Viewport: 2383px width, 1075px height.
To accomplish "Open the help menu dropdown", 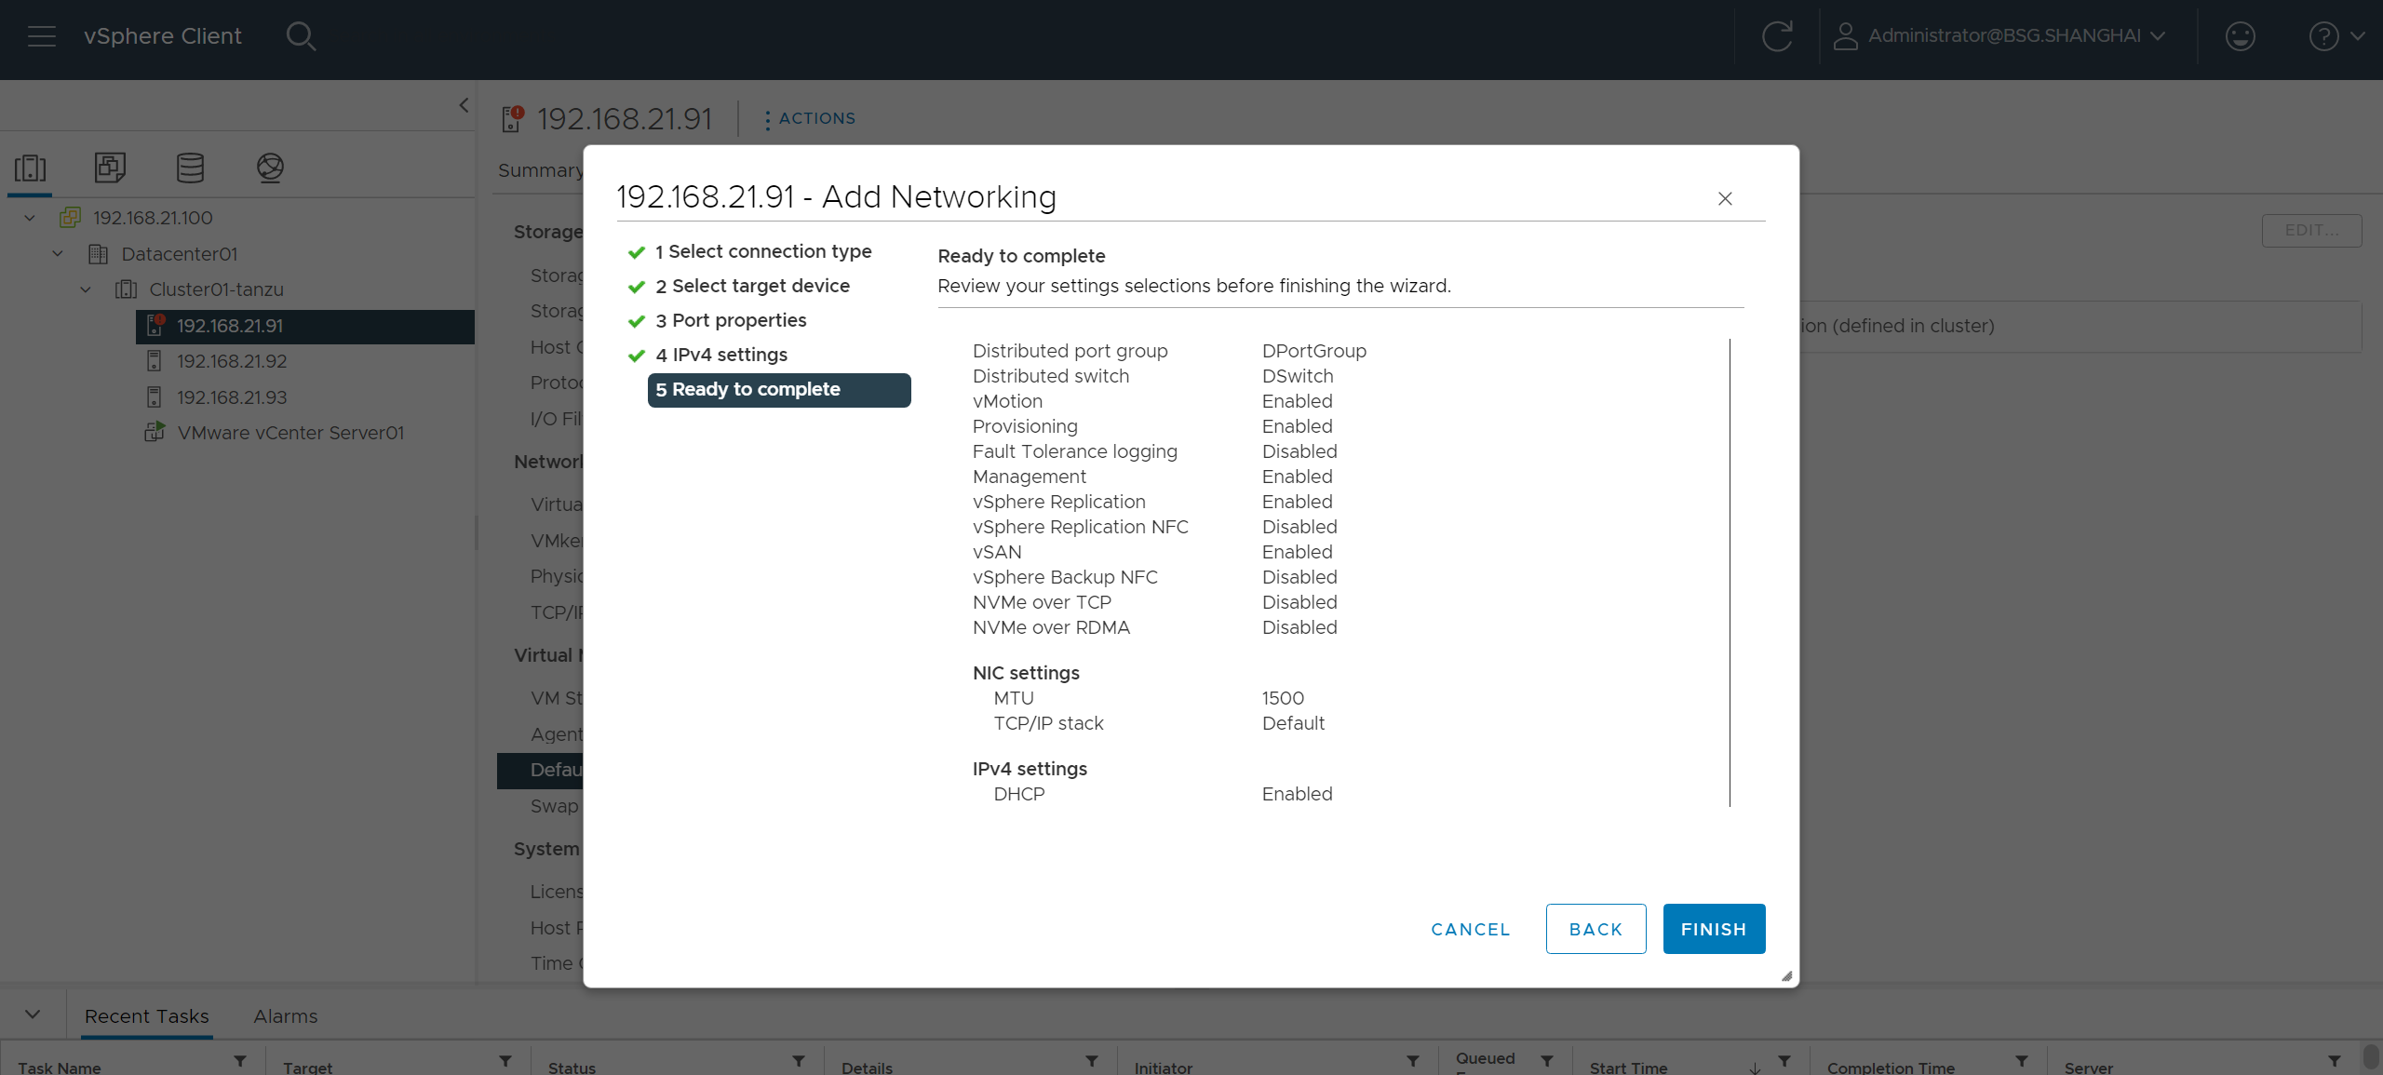I will pos(2336,36).
